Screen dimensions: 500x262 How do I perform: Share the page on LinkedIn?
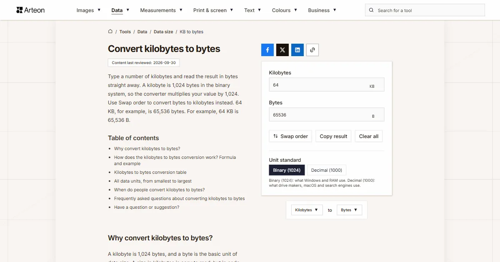pos(297,50)
